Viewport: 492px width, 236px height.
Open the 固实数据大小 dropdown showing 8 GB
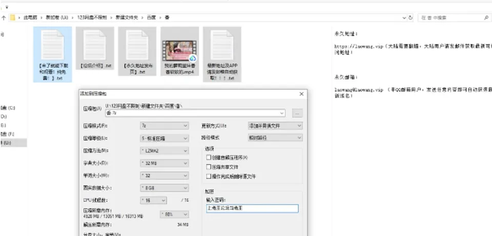click(165, 188)
